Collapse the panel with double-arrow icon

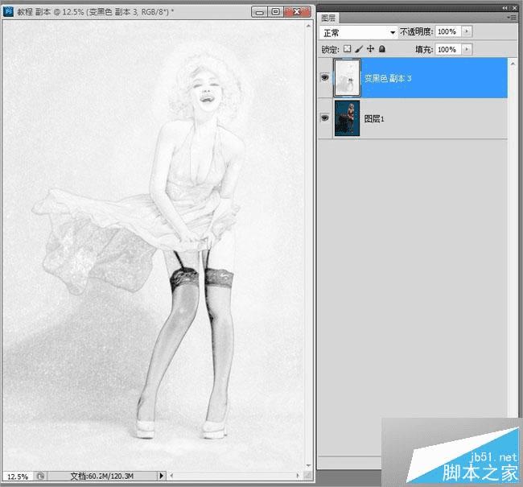coord(504,6)
